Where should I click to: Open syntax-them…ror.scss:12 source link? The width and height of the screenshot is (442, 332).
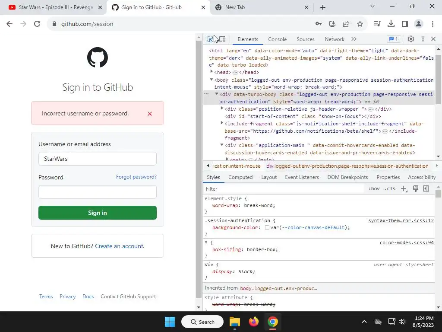click(x=401, y=220)
